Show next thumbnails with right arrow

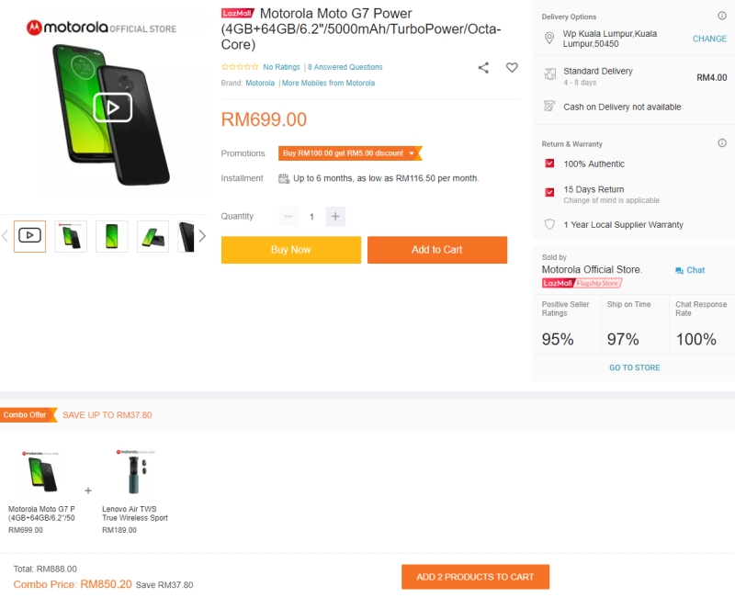(202, 236)
